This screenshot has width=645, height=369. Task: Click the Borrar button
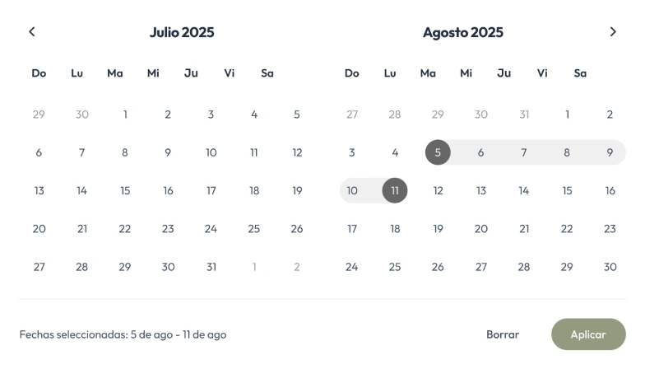click(503, 334)
